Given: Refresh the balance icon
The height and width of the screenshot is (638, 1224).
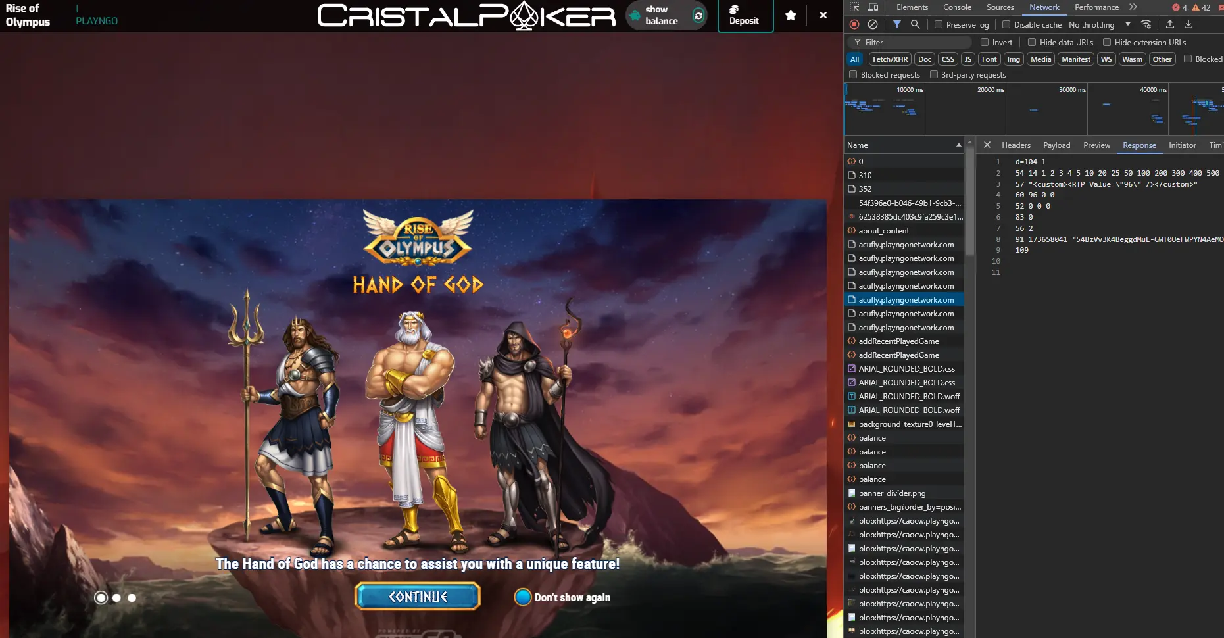Looking at the screenshot, I should 698,15.
